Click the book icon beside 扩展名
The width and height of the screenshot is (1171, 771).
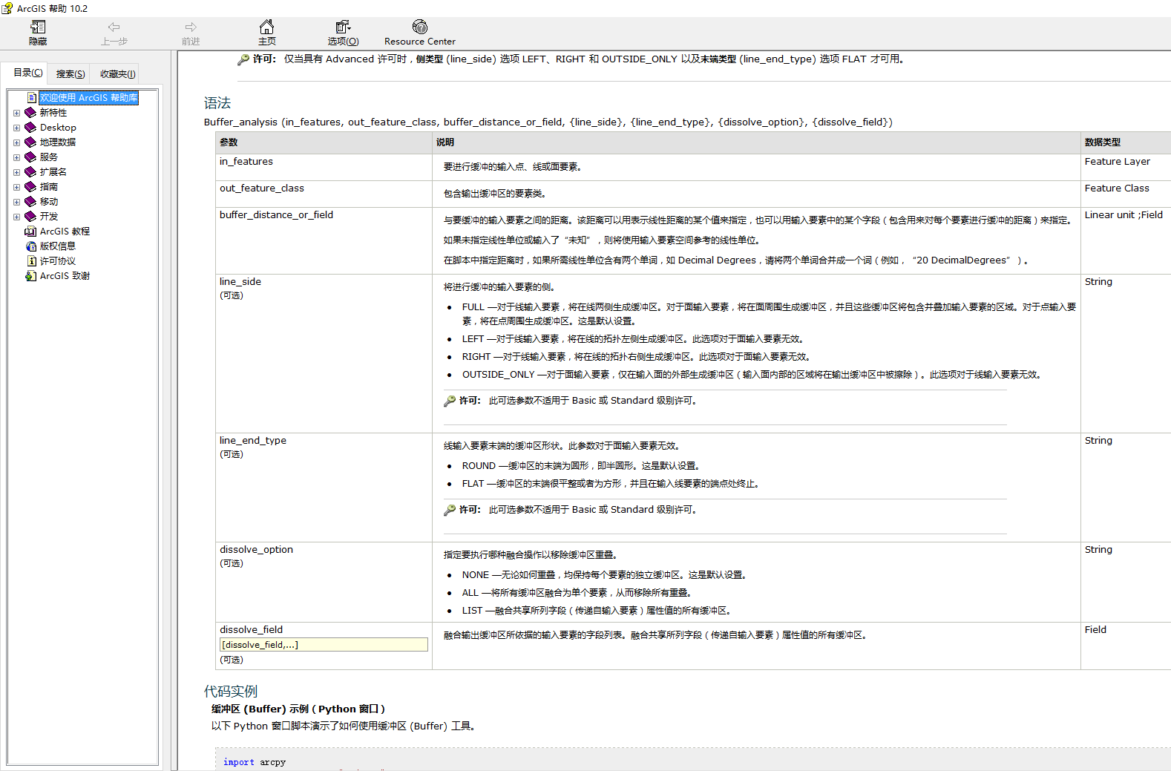30,172
